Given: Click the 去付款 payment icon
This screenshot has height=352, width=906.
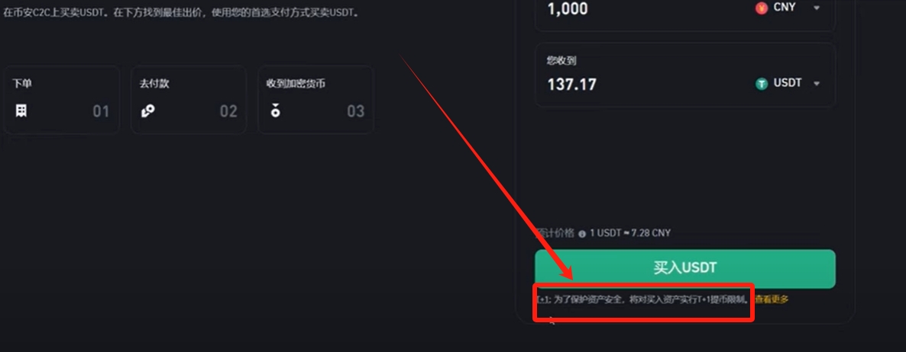Looking at the screenshot, I should [x=148, y=111].
